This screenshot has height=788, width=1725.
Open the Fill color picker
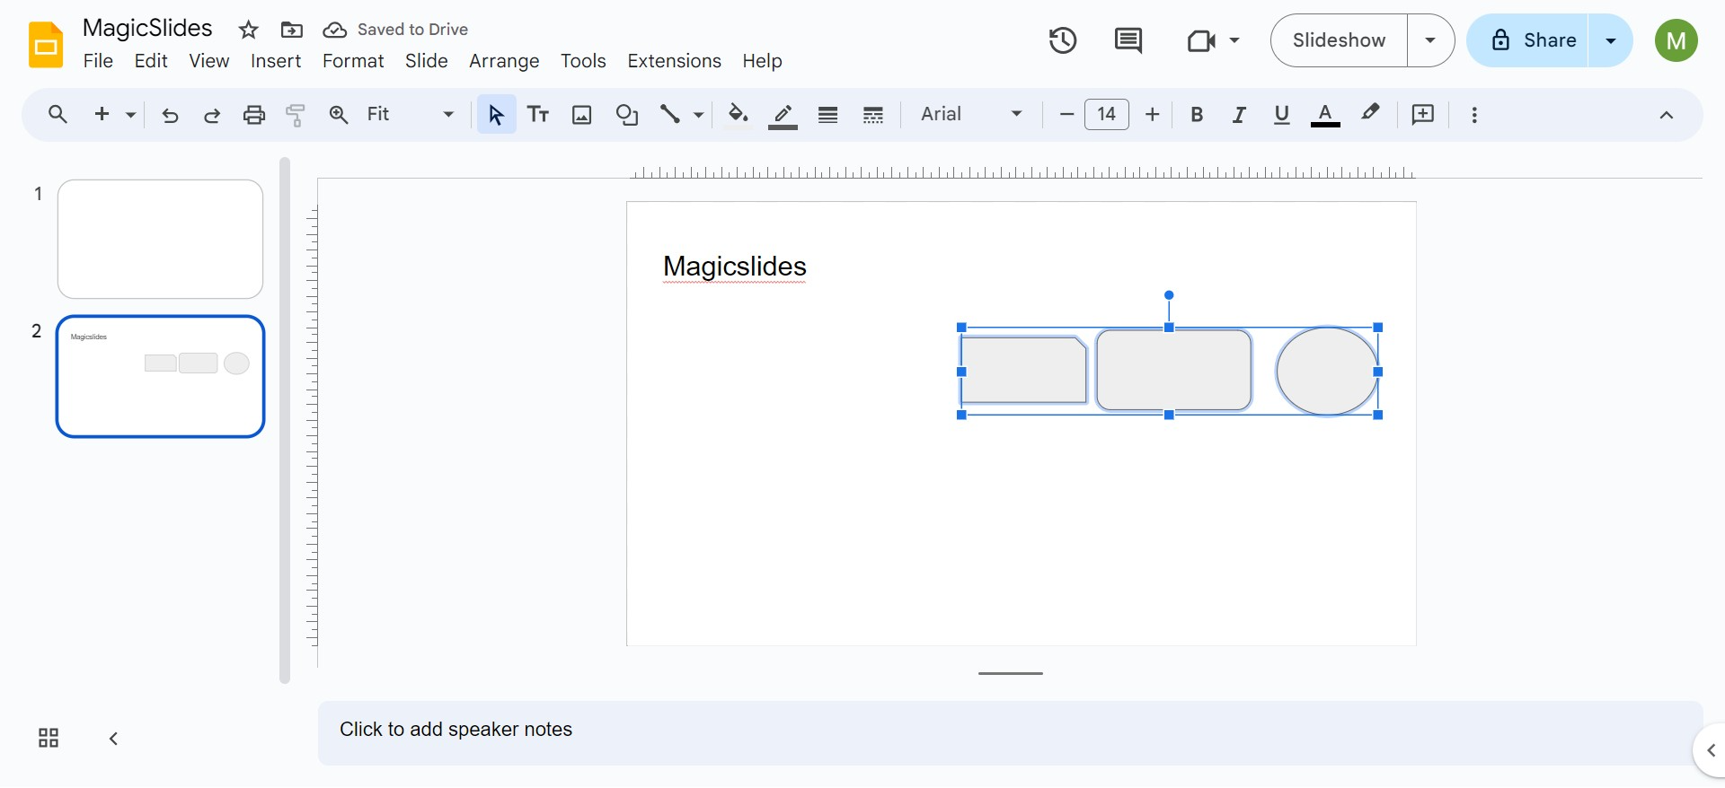(x=738, y=115)
